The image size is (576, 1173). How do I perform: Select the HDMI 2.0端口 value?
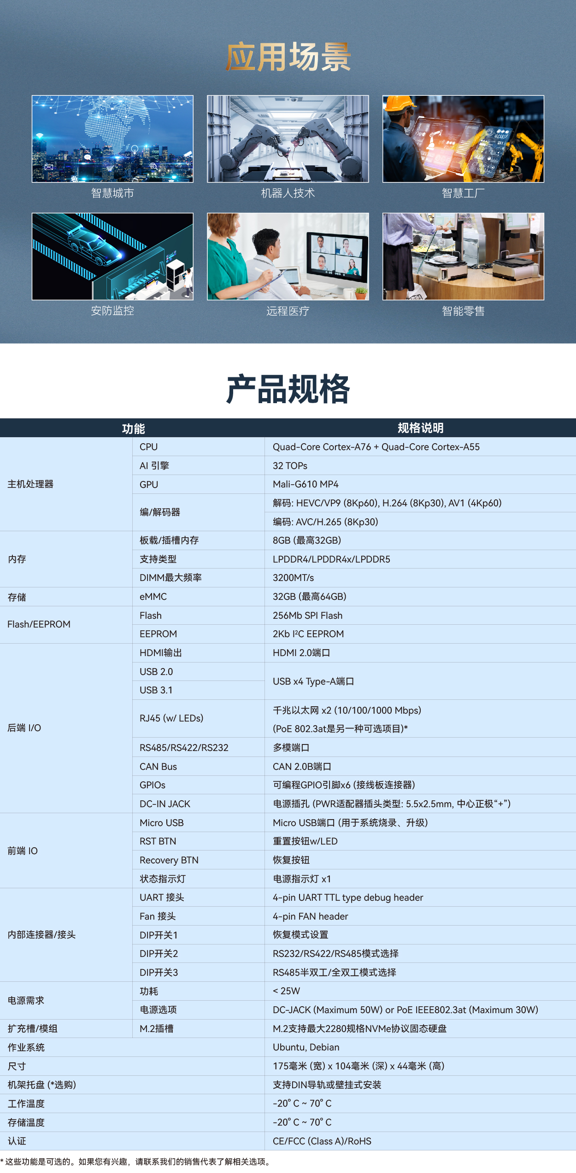301,653
